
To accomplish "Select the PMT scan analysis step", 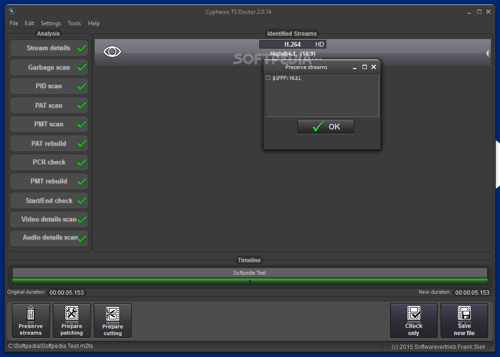I will tap(49, 124).
